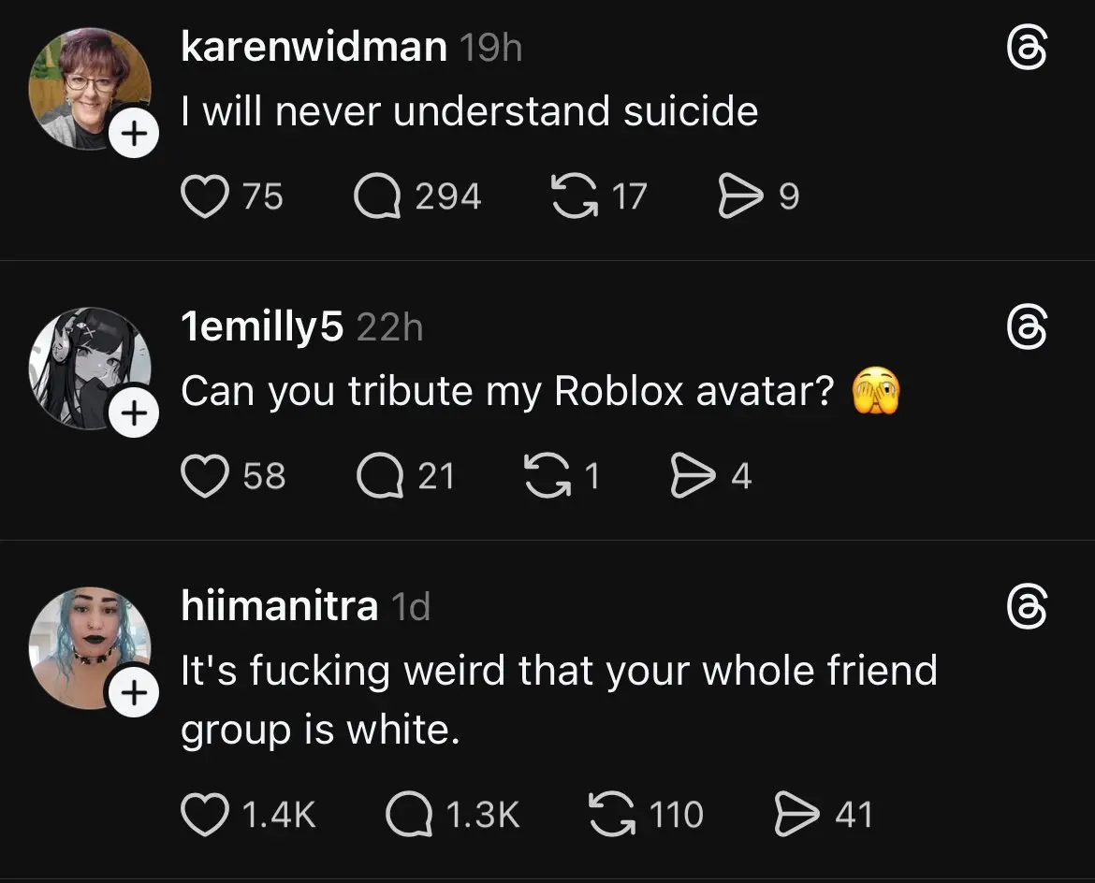
Task: Tap the Threads logo on hiimanitra's post
Action: point(1025,606)
